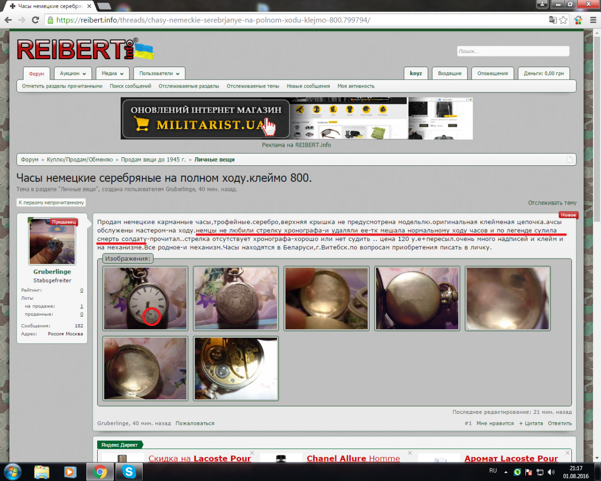
Task: Click Chrome user profile icon
Action: (543, 5)
